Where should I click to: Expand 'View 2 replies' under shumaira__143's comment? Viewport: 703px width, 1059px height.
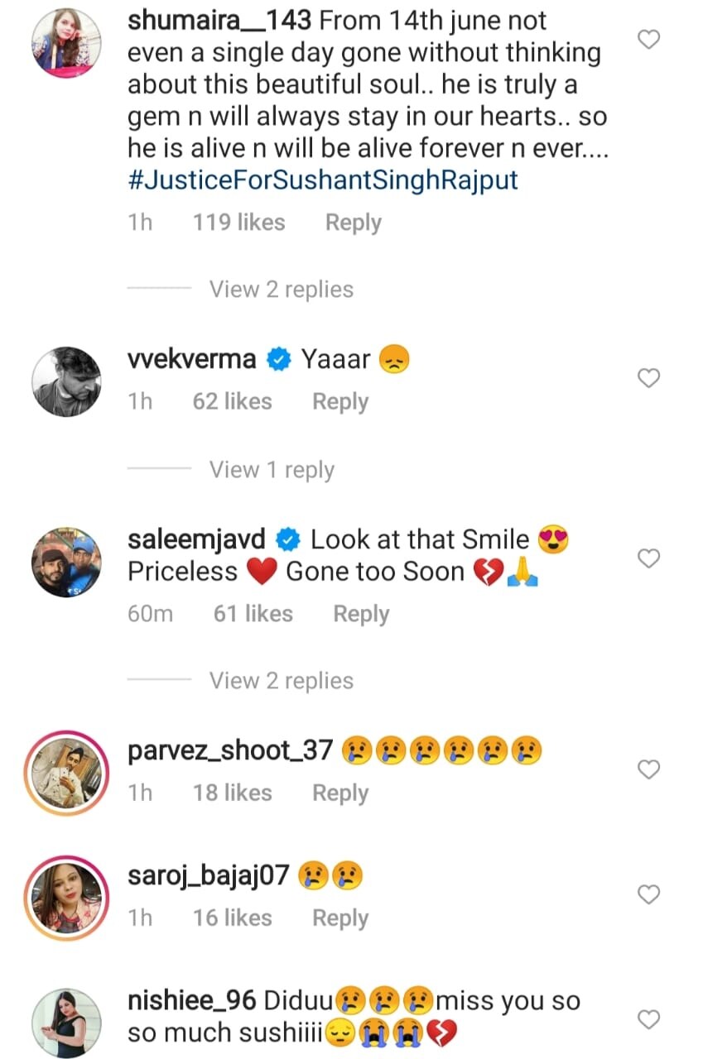click(x=281, y=290)
